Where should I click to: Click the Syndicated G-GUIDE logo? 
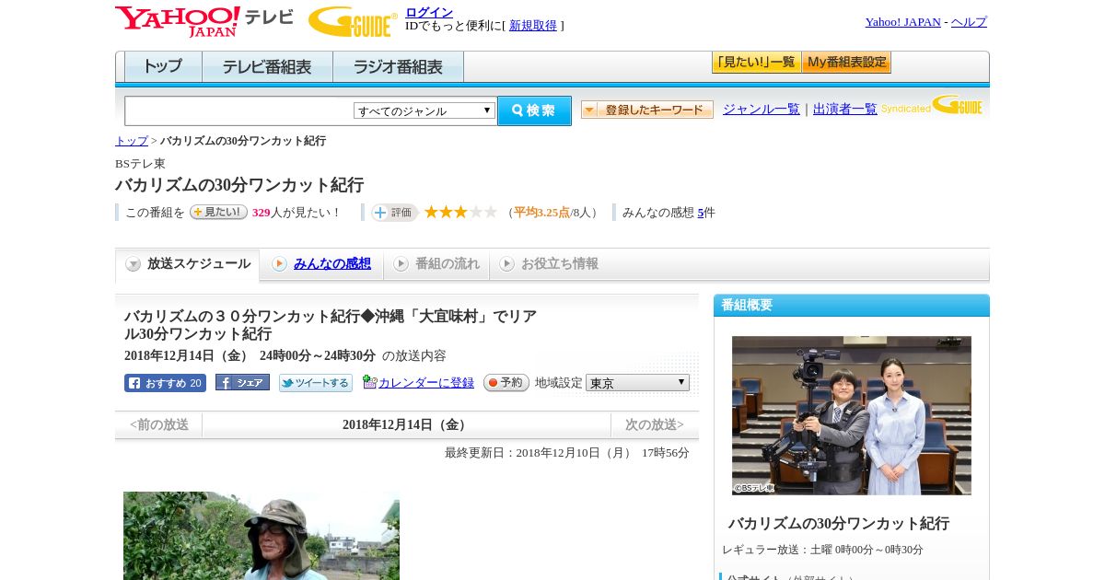(x=932, y=105)
